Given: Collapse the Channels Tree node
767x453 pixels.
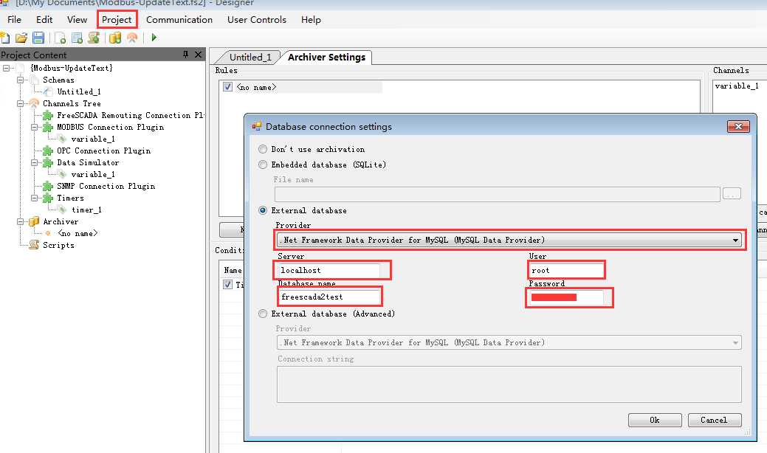Looking at the screenshot, I should coord(20,103).
